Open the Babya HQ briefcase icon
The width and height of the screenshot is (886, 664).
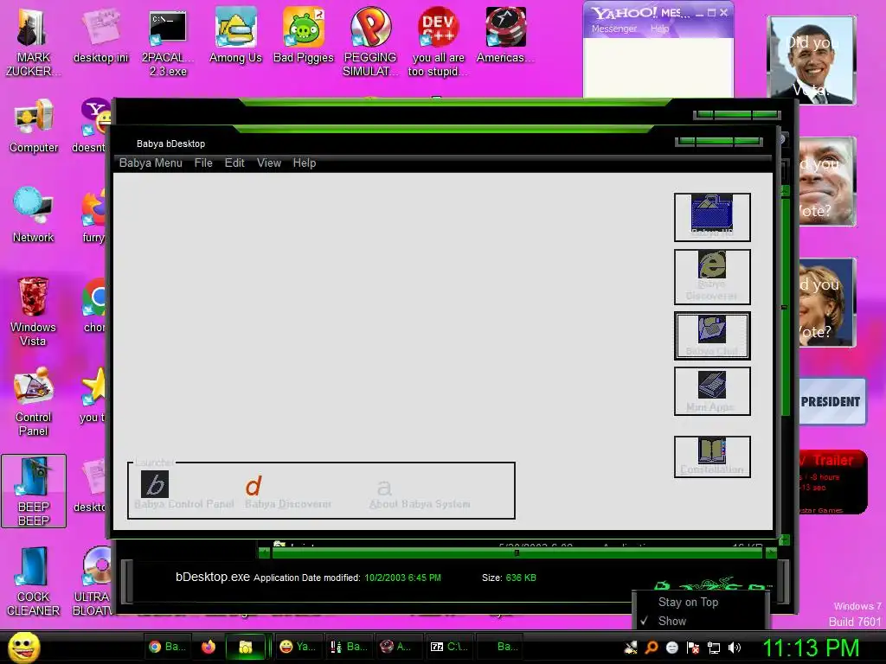[x=712, y=217]
